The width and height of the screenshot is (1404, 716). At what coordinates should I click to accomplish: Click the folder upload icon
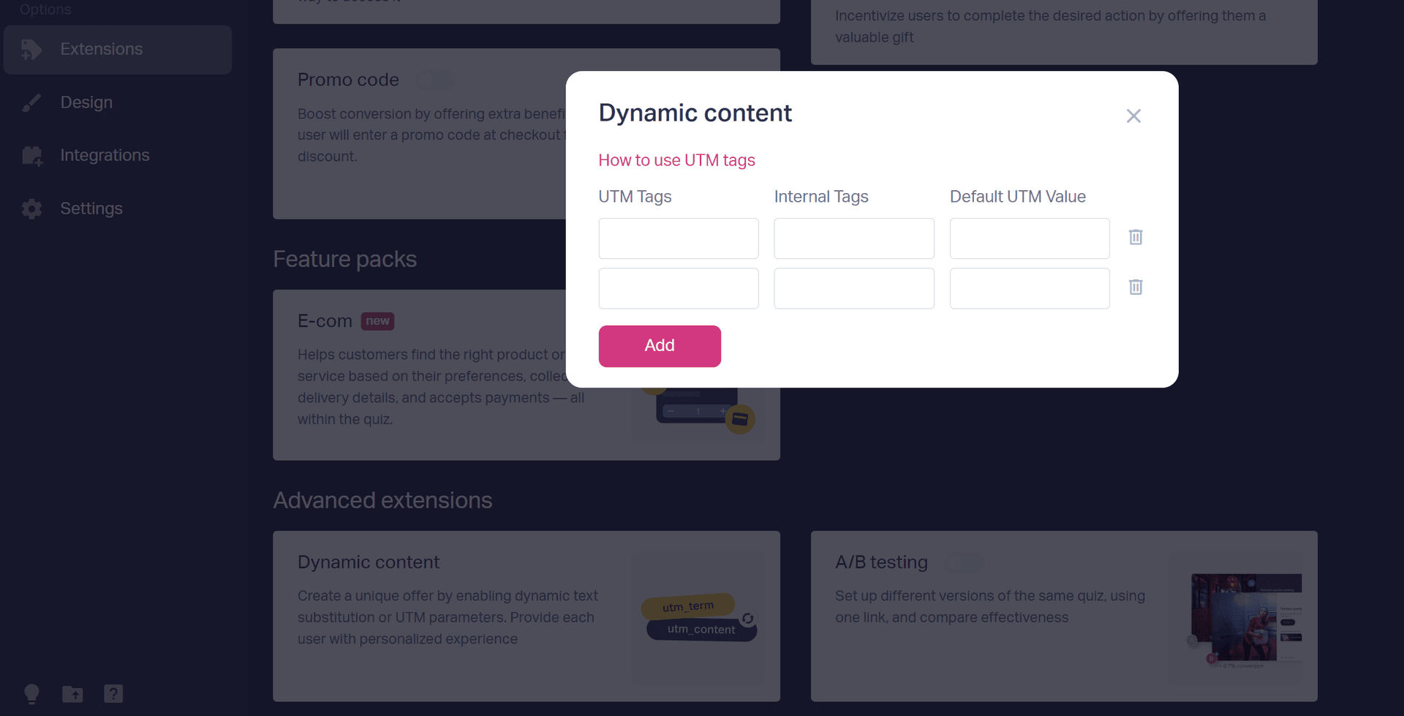click(x=72, y=693)
